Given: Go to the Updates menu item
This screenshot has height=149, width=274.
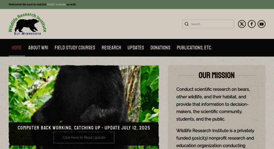Looking at the screenshot, I should point(136,48).
